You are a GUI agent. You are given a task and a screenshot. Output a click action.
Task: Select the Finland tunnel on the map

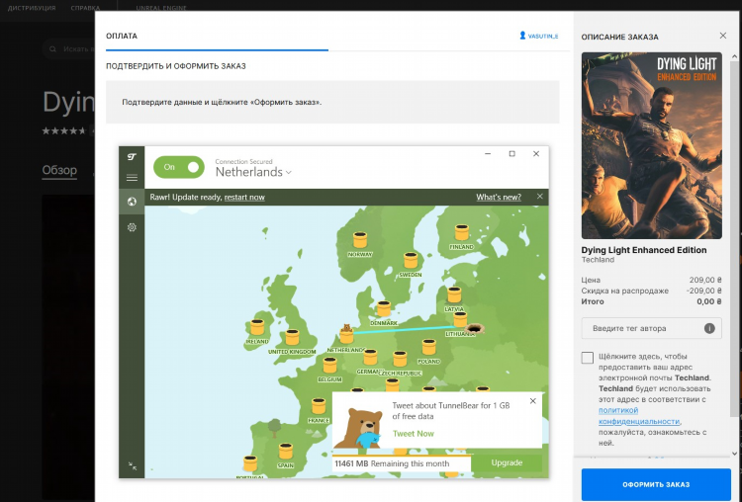pos(461,232)
